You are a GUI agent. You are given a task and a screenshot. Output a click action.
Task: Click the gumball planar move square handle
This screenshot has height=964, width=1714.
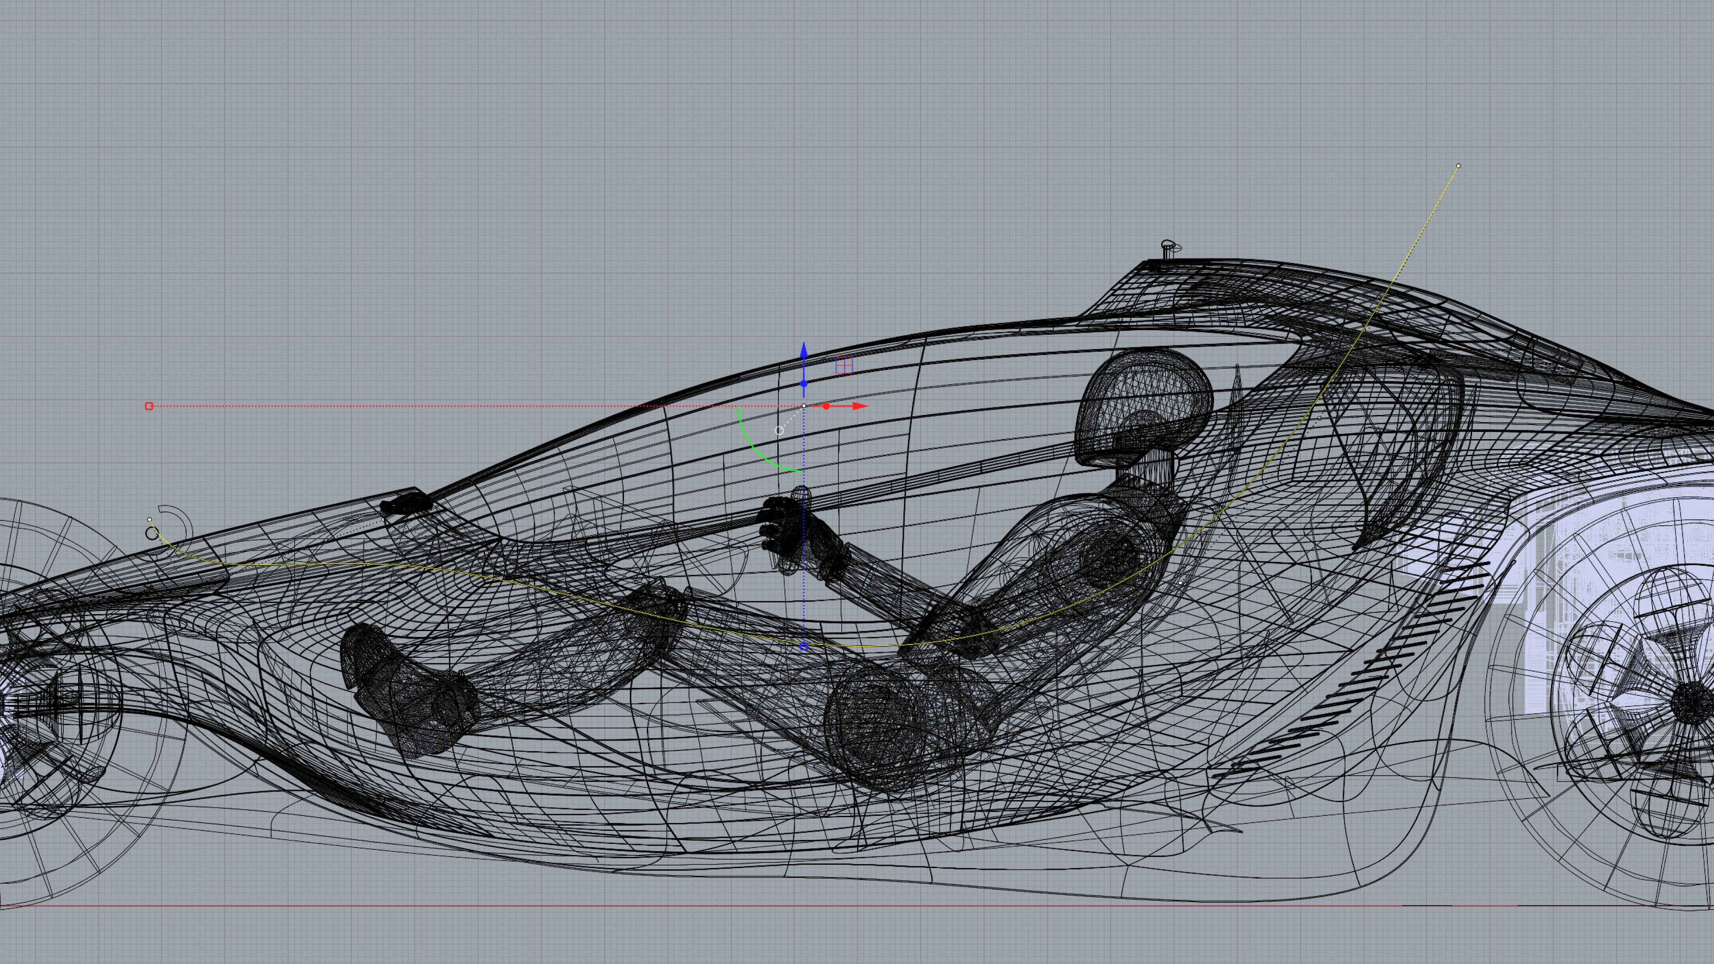tap(844, 365)
